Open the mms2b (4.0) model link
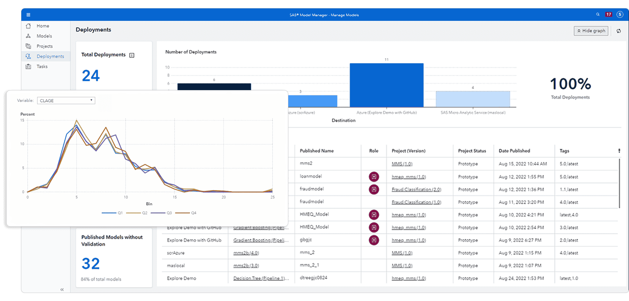Image resolution: width=629 pixels, height=301 pixels. pos(246,253)
